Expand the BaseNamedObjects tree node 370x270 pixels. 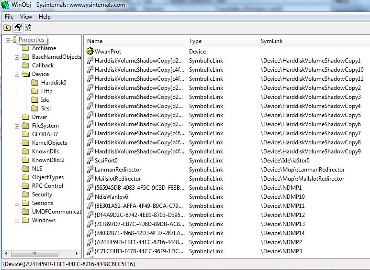[x=17, y=57]
